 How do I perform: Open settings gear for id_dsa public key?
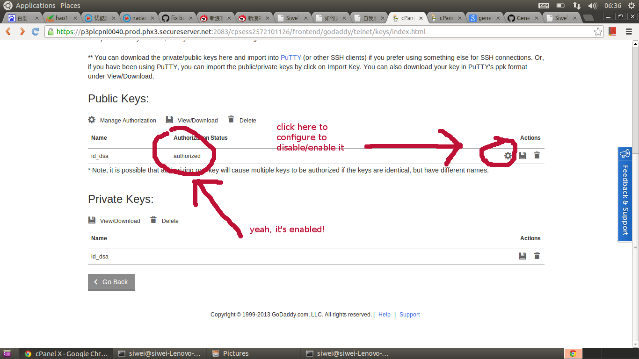508,156
